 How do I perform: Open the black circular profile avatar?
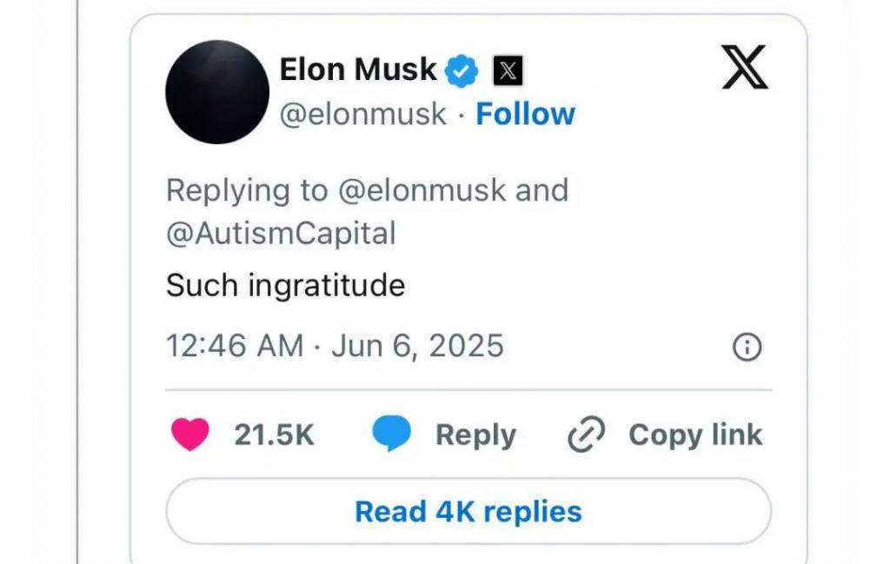coord(217,92)
